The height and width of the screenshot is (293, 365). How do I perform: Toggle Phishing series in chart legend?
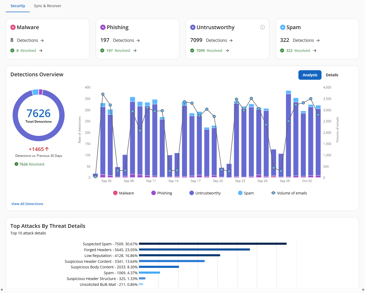(x=162, y=193)
